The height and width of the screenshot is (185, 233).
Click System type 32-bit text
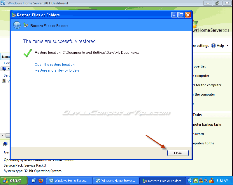(33, 171)
